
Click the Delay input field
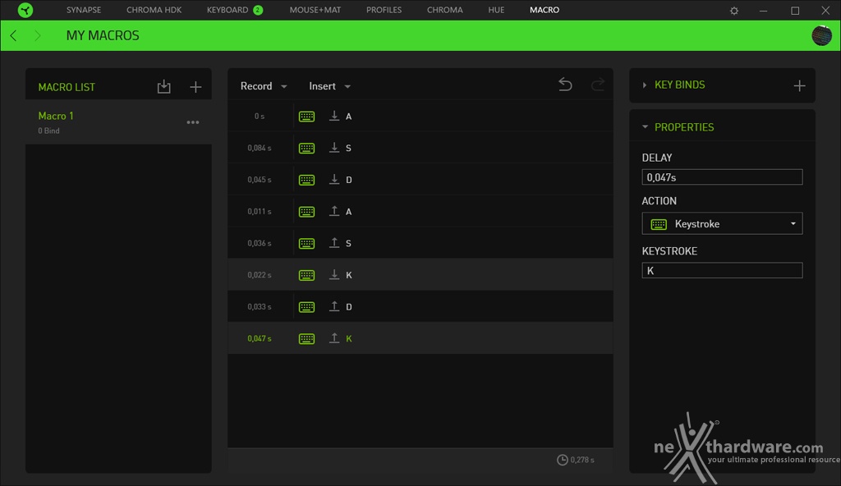[x=722, y=177]
